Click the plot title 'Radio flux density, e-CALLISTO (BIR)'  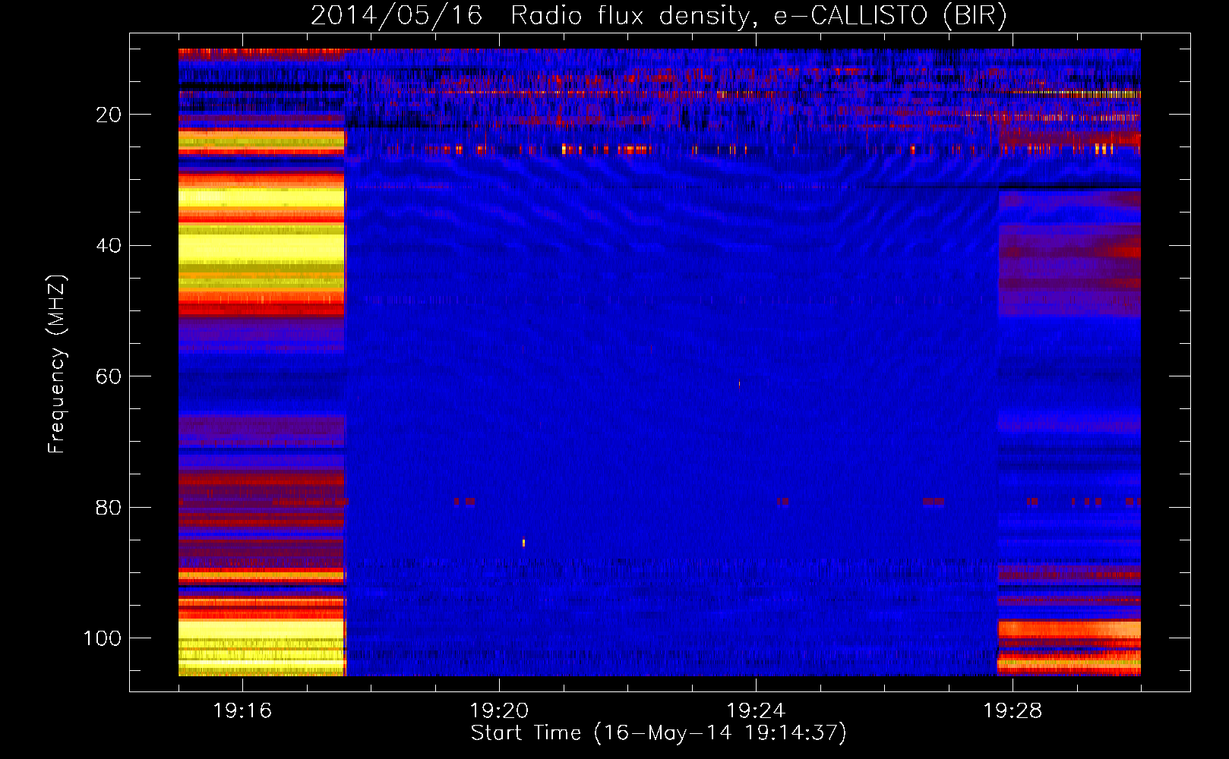758,16
